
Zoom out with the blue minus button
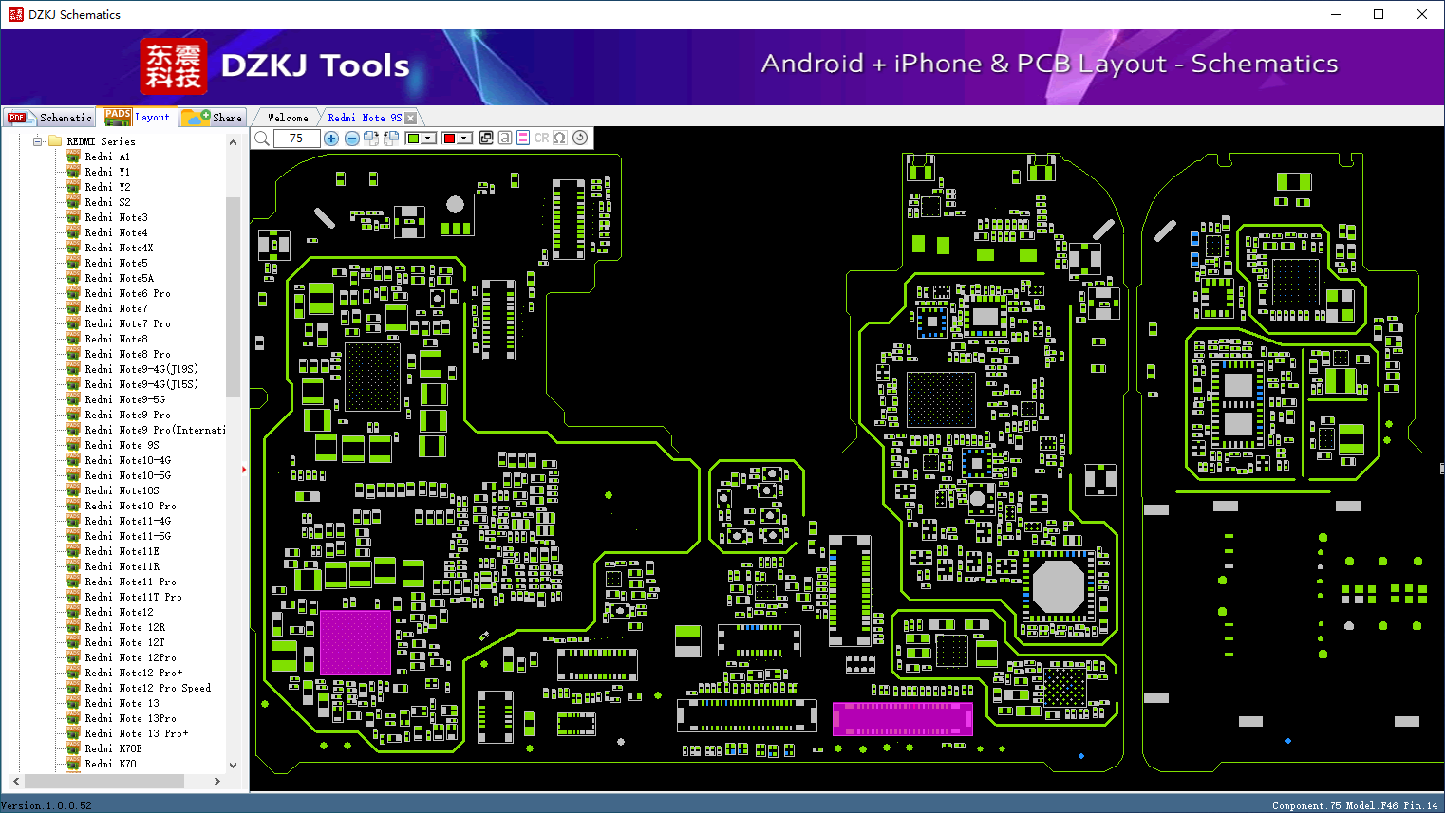coord(352,139)
